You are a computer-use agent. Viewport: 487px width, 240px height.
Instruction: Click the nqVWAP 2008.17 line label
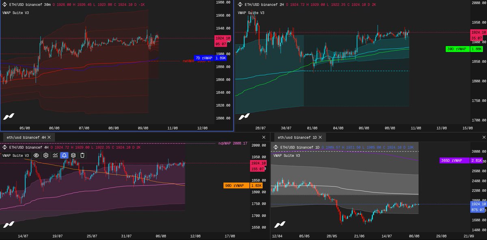click(x=233, y=143)
